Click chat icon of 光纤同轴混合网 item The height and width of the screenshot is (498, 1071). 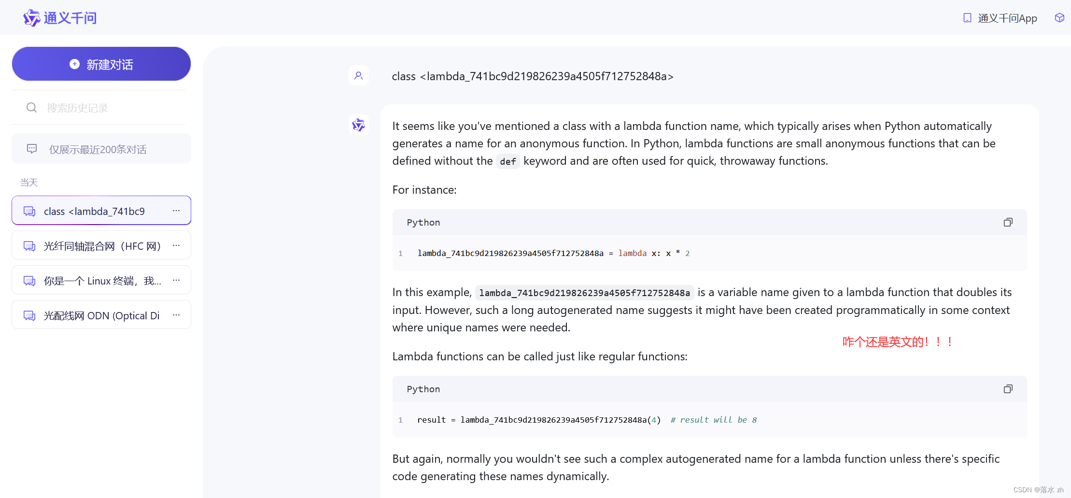[29, 246]
